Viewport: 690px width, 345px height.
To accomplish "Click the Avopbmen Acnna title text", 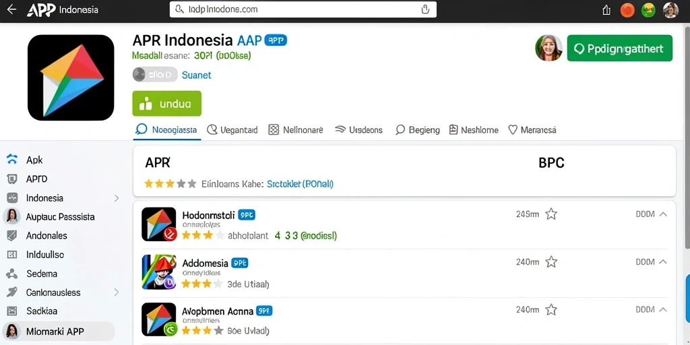I will click(218, 311).
